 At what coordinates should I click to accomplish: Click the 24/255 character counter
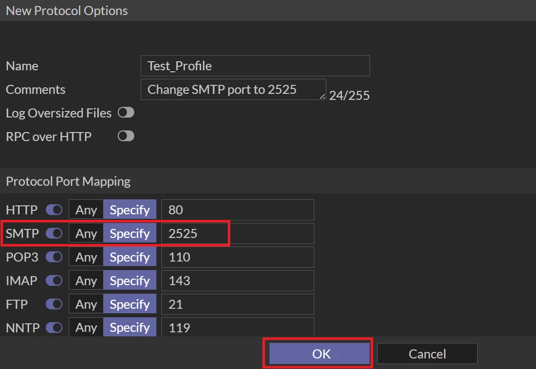[349, 95]
